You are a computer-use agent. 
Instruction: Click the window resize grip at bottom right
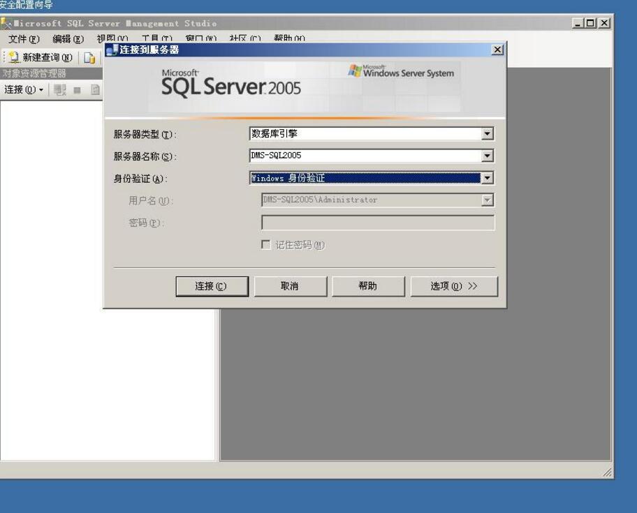pos(608,473)
